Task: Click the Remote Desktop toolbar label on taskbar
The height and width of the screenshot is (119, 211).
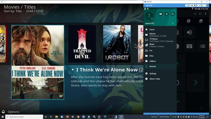Action: click(165, 117)
